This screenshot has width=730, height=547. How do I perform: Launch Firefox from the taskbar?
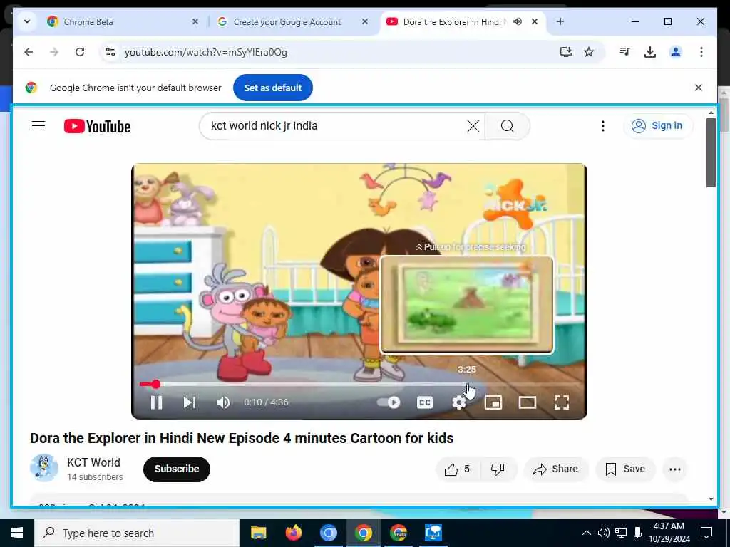293,533
